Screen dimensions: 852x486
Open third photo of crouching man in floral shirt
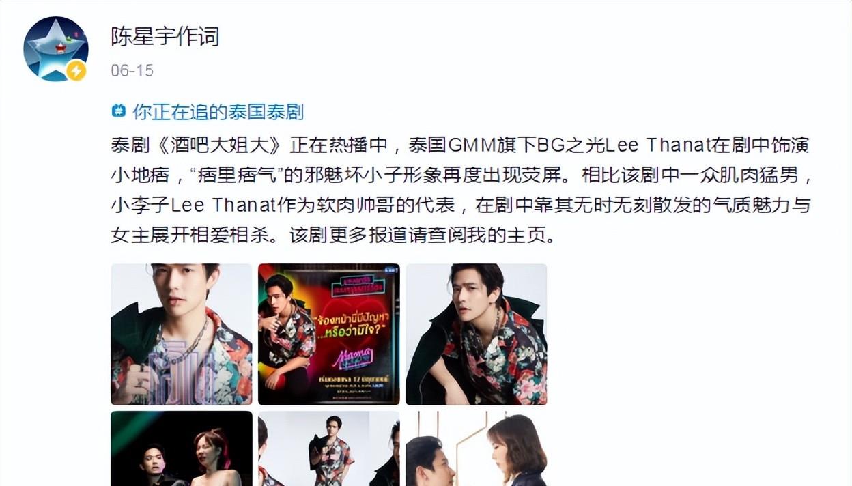point(476,334)
